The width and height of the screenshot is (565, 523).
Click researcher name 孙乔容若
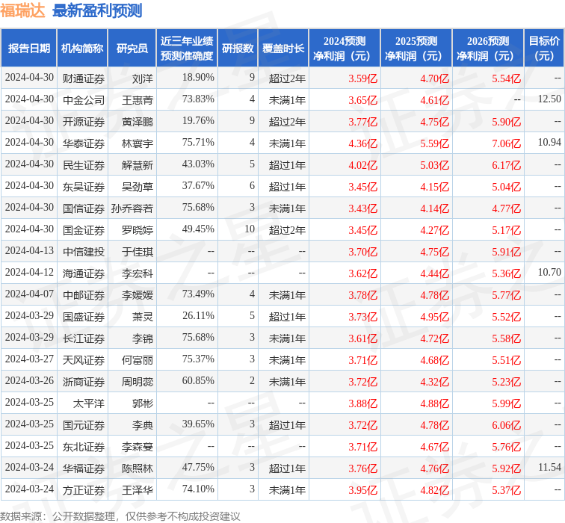pyautogui.click(x=132, y=208)
